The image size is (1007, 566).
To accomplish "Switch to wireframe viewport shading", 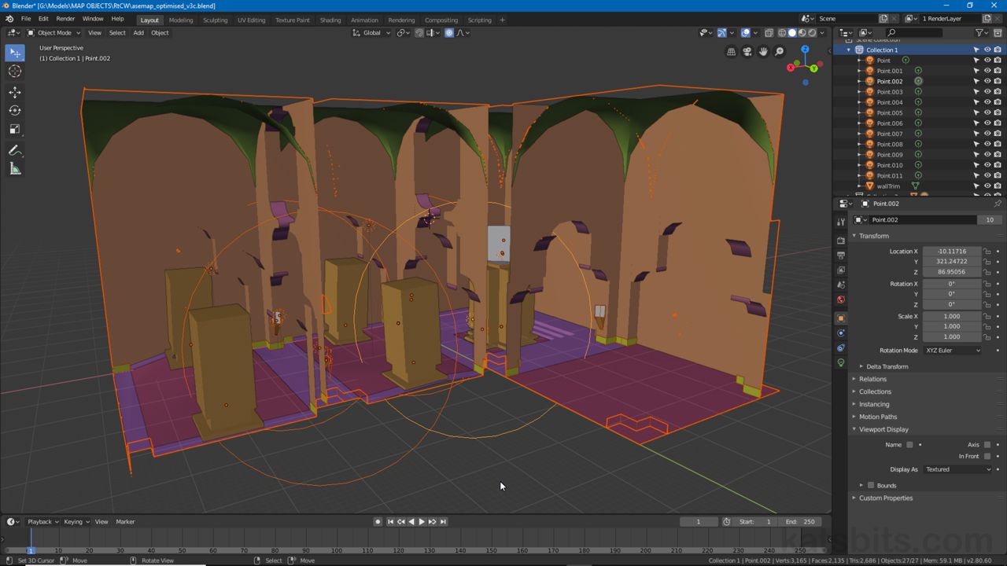I will tap(782, 33).
